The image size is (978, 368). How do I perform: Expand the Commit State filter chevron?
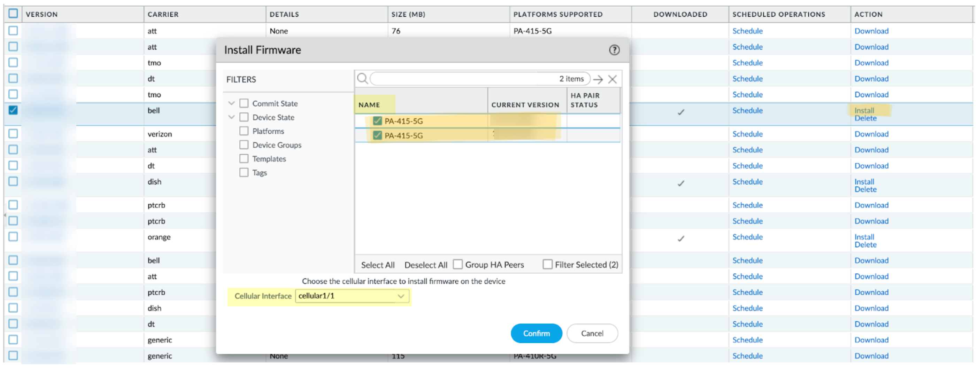231,103
